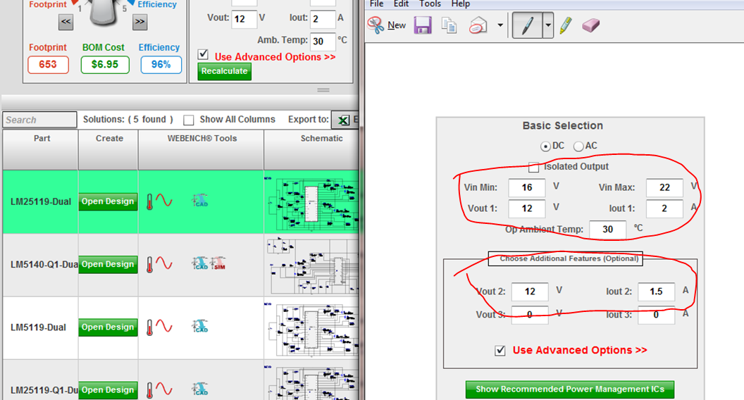Save the snip with floppy icon
Image resolution: width=744 pixels, height=400 pixels.
coord(422,25)
